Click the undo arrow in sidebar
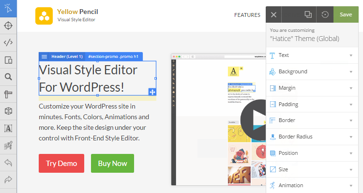The height and width of the screenshot is (193, 363). pos(8,163)
